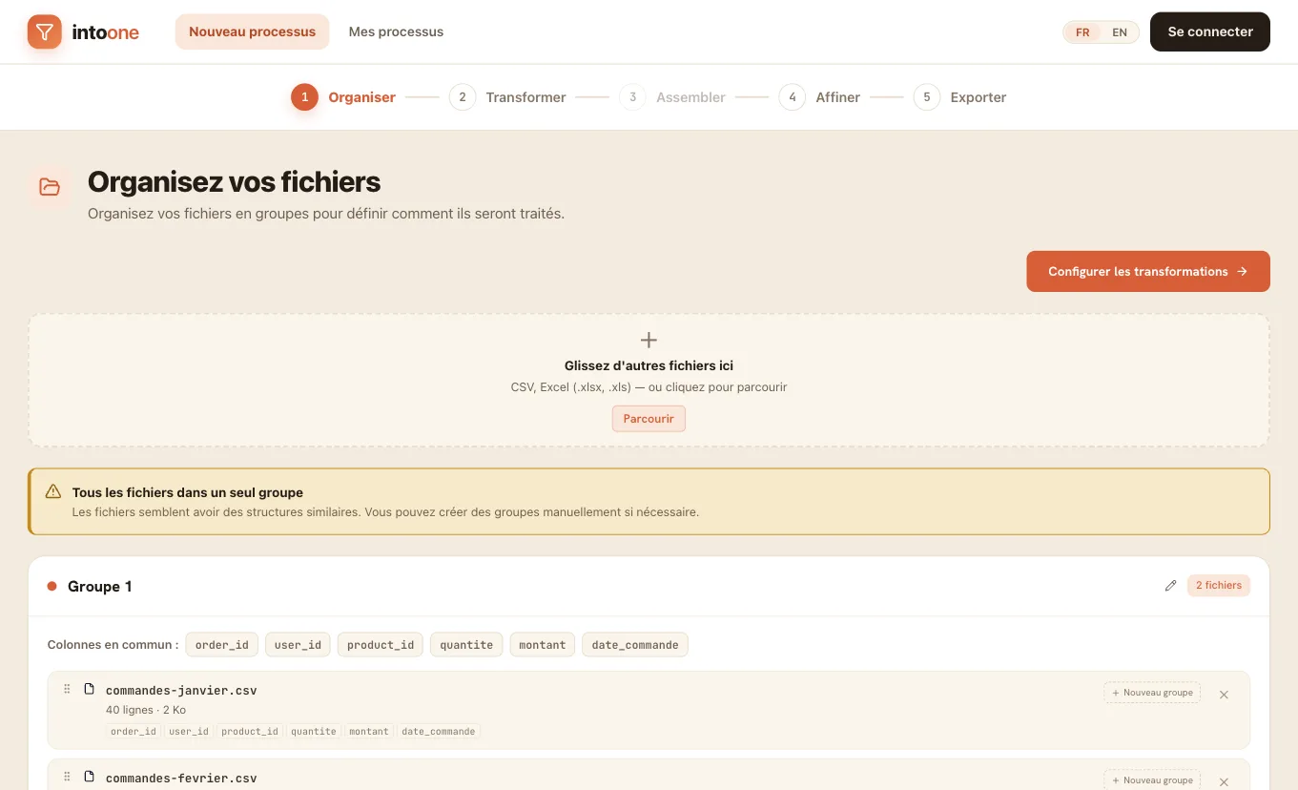Click file icon of commandes-fevrier.csv
The height and width of the screenshot is (790, 1298).
point(90,777)
